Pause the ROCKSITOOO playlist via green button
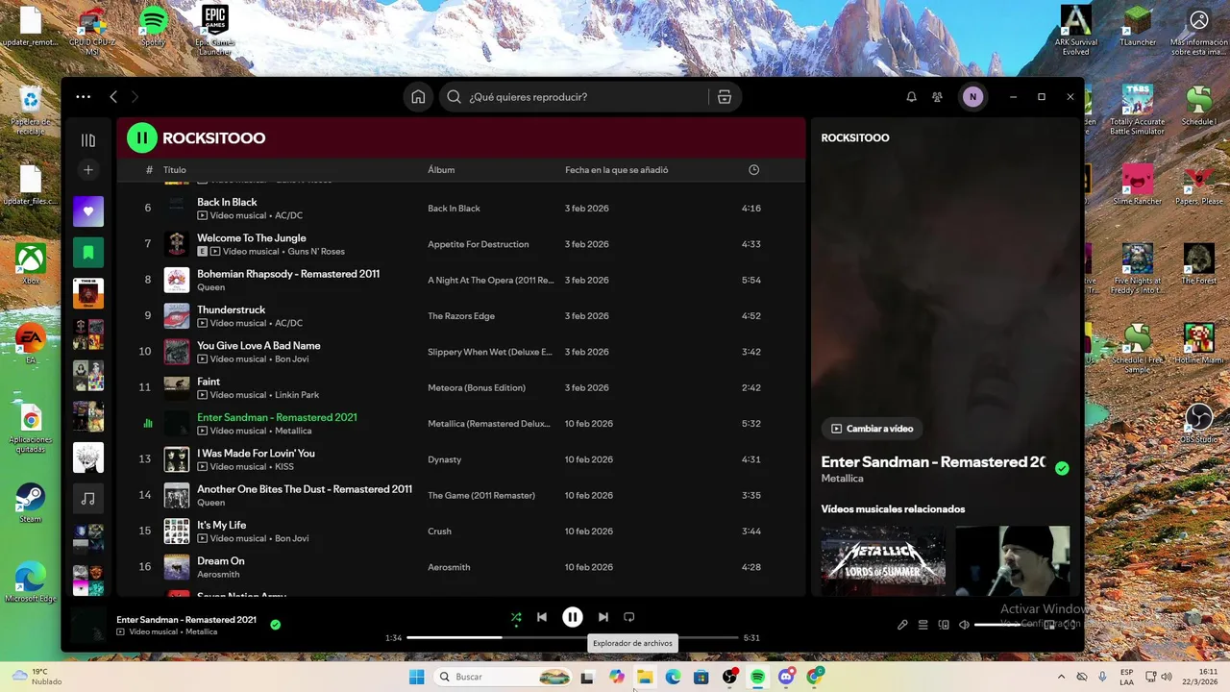This screenshot has width=1230, height=692. click(142, 138)
